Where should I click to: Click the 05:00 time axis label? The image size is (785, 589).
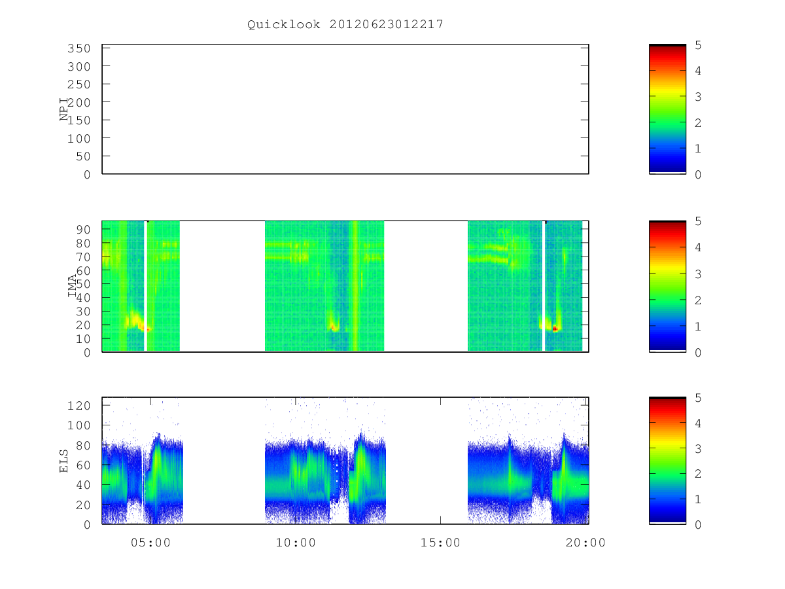pyautogui.click(x=150, y=543)
